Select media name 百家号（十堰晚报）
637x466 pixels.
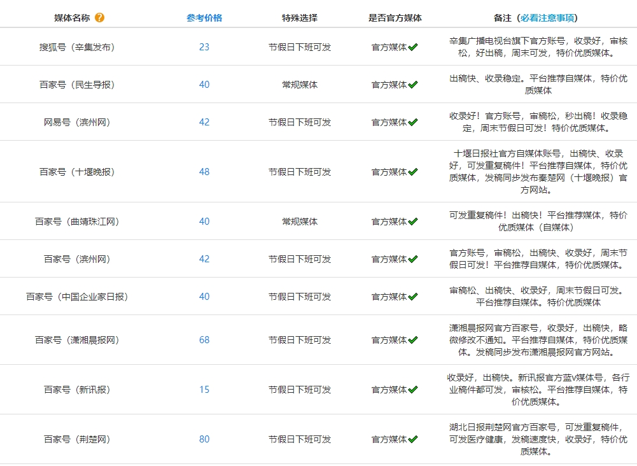(77, 172)
